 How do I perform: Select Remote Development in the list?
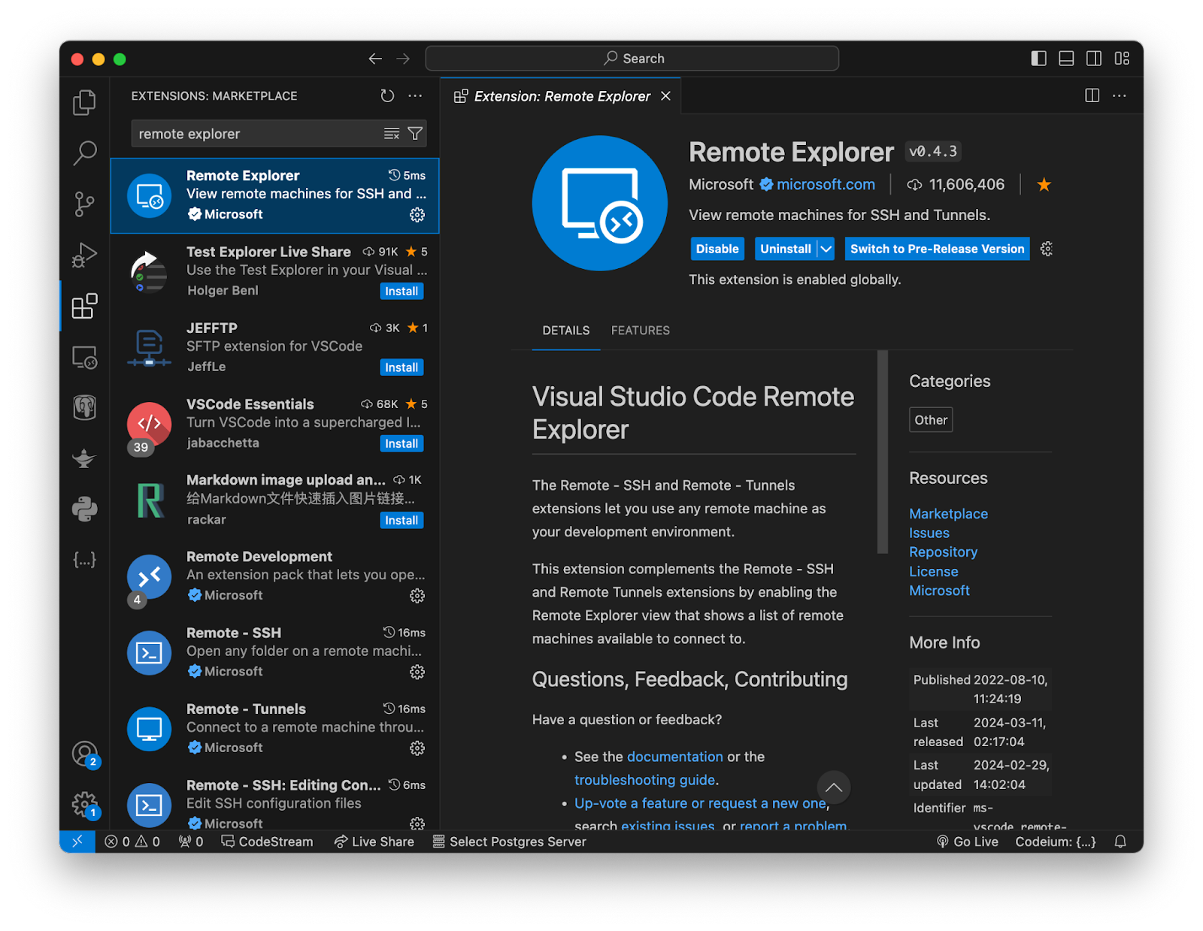275,576
